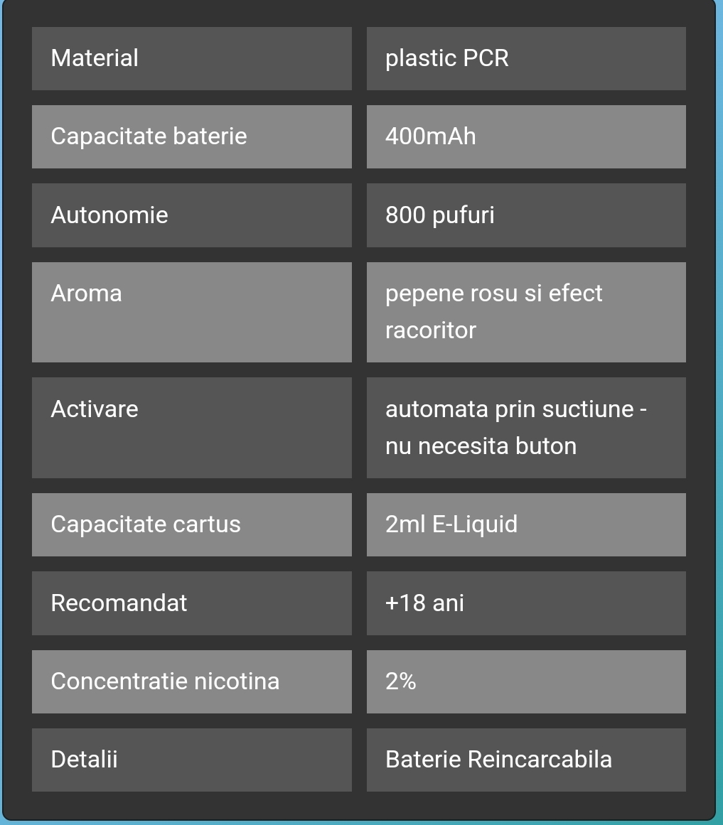Screen dimensions: 723x825
Task: Click the Recomandat label cell
Action: point(191,603)
